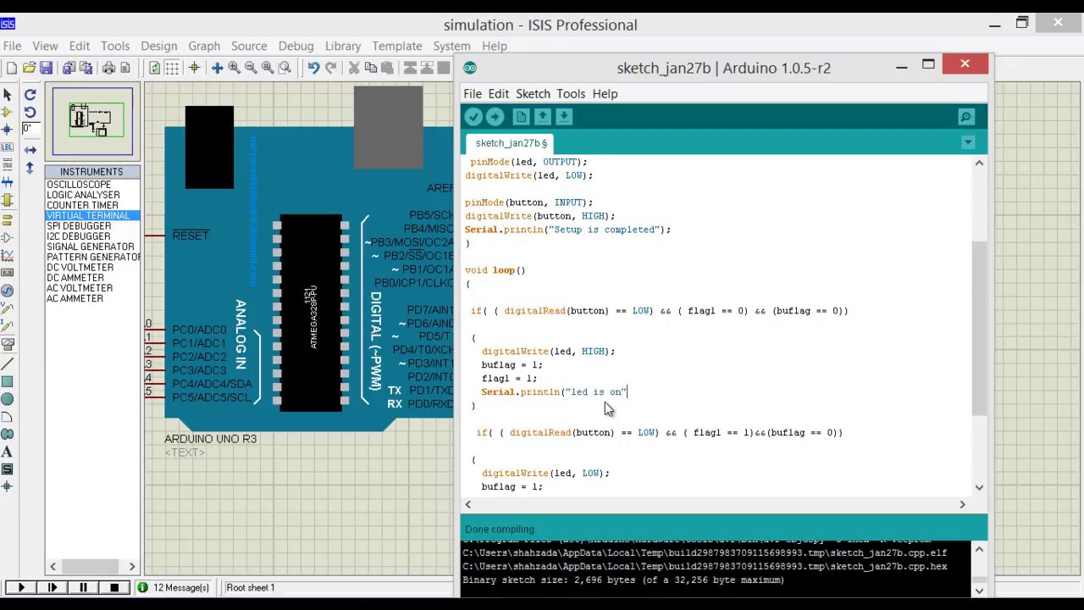Viewport: 1084px width, 610px height.
Task: Select the ISIS Component Mode tool
Action: (7, 112)
